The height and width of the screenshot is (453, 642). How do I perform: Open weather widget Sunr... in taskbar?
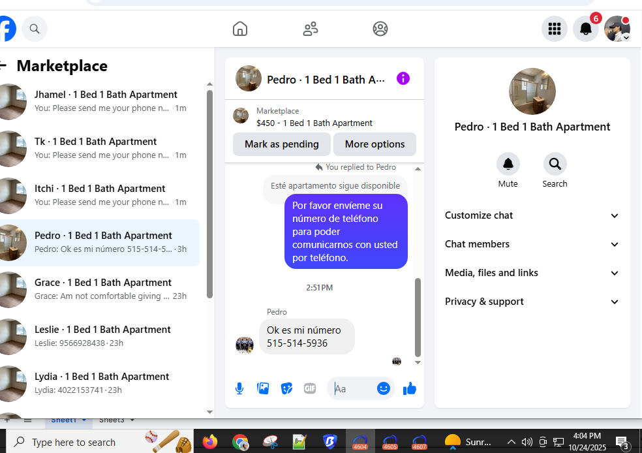[468, 442]
